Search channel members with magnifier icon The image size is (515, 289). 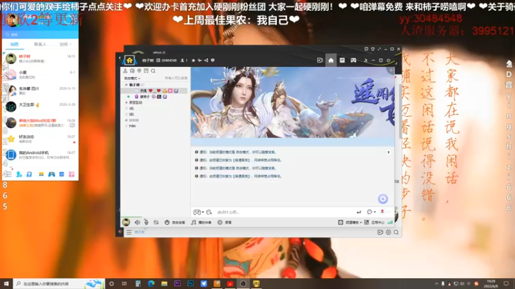153,71
